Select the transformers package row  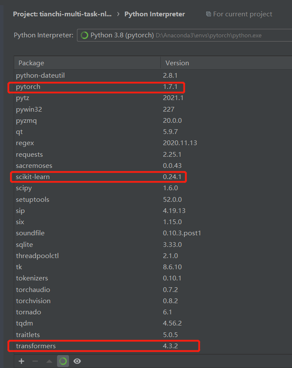[153, 346]
